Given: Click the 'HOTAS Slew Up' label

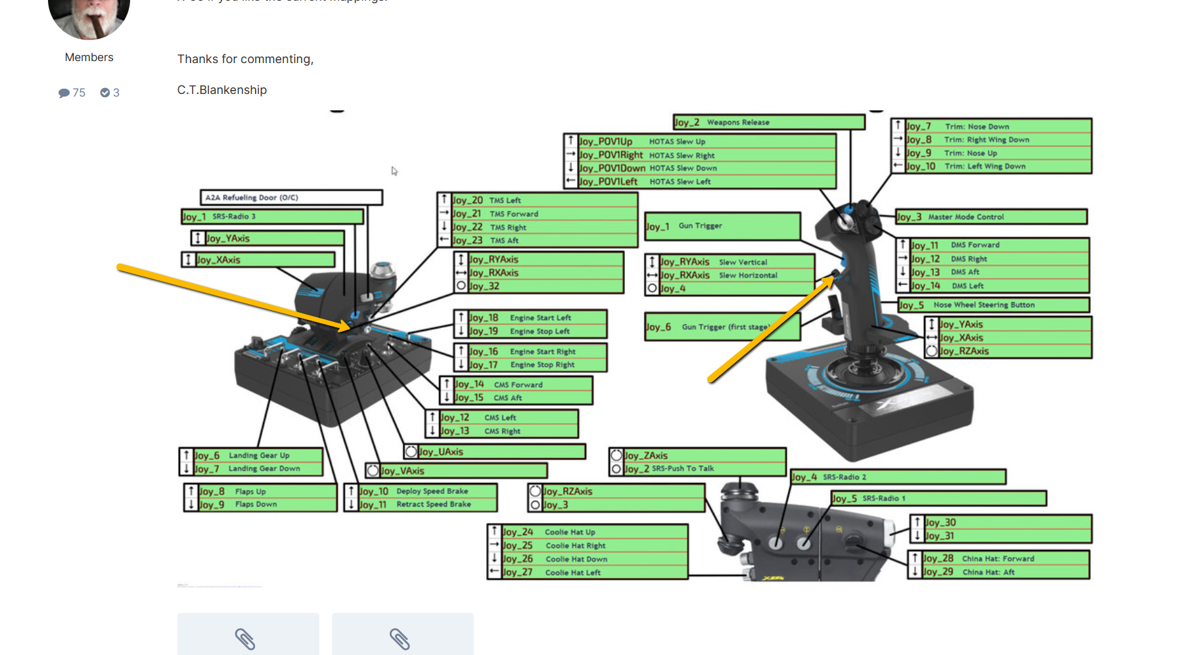Looking at the screenshot, I should pyautogui.click(x=677, y=141).
